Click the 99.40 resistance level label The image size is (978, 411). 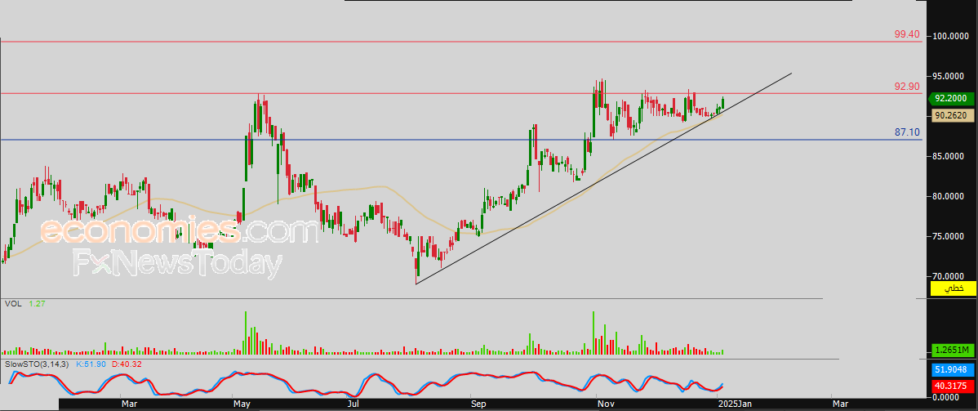(x=907, y=34)
